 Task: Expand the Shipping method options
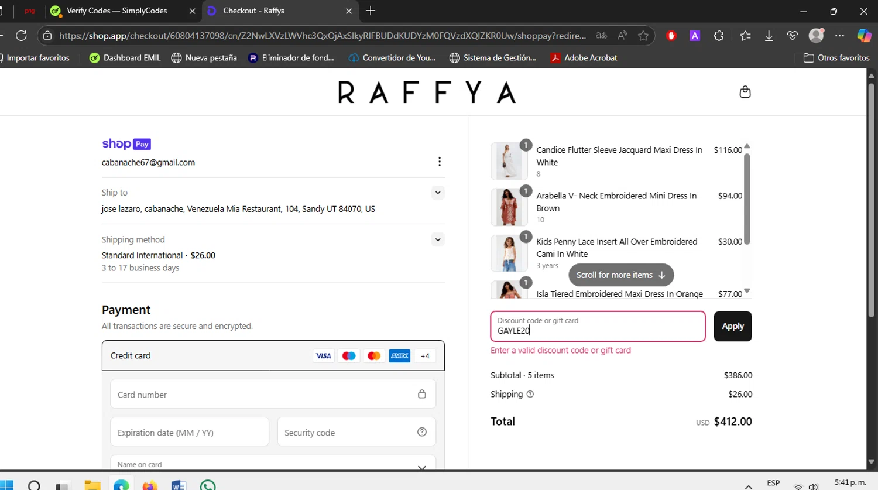tap(437, 239)
